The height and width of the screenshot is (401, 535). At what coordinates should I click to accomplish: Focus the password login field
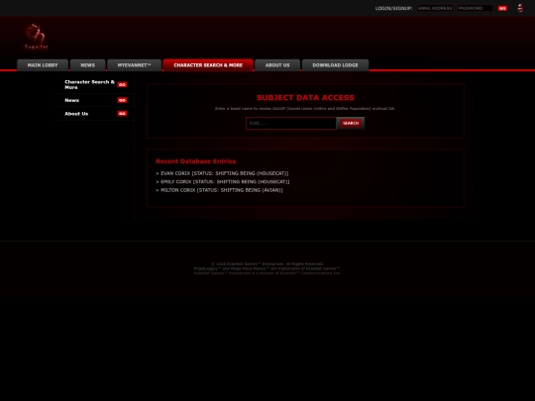pyautogui.click(x=475, y=8)
